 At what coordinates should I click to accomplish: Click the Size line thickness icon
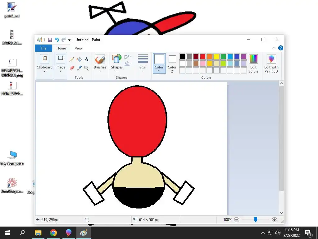coord(143,59)
